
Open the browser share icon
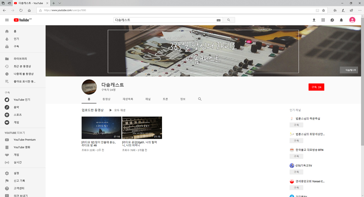click(x=352, y=10)
